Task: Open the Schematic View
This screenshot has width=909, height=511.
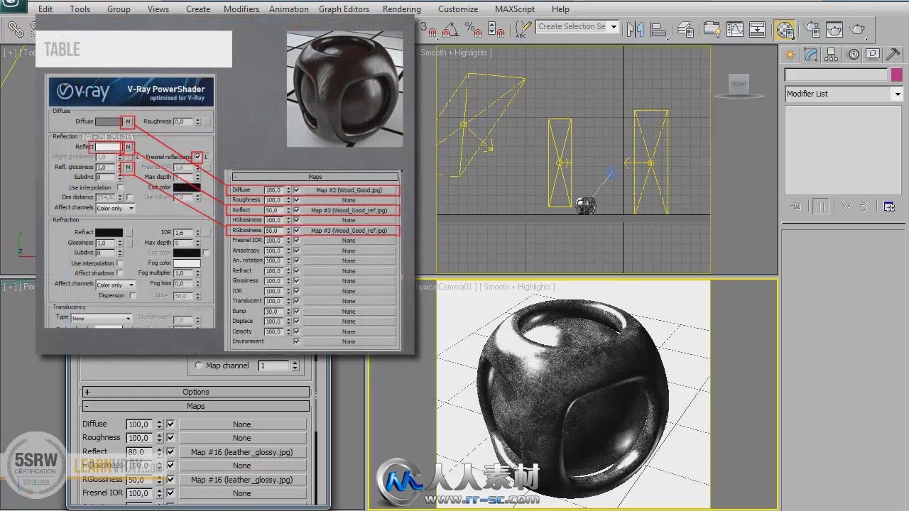Action: (x=758, y=29)
